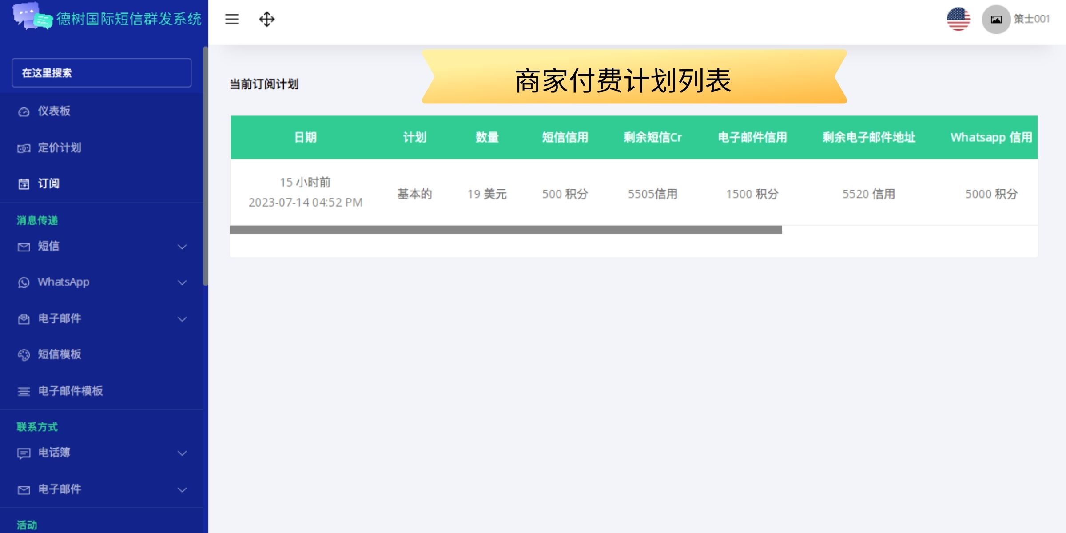Click the hamburger menu toggle icon
This screenshot has width=1066, height=533.
[232, 19]
